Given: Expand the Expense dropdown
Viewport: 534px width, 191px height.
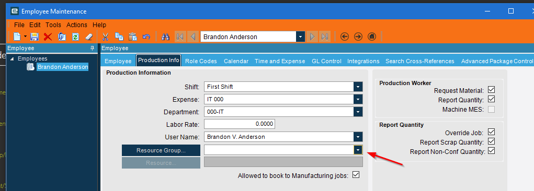Looking at the screenshot, I should pyautogui.click(x=358, y=99).
